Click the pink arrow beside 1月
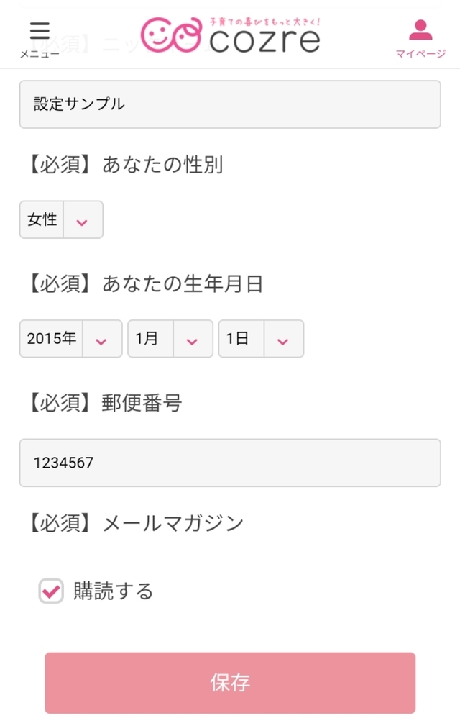 click(192, 340)
